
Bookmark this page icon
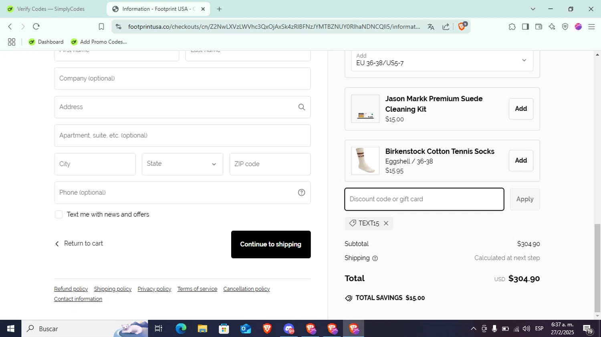pyautogui.click(x=101, y=27)
